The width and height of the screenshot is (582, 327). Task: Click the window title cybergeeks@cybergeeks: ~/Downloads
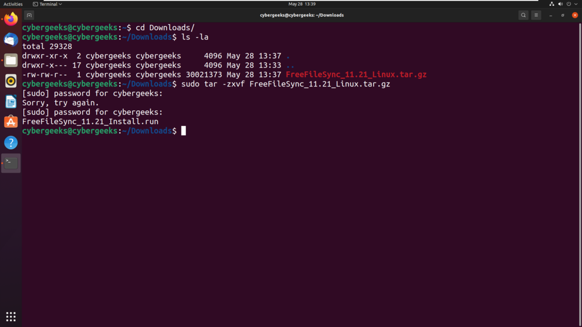tap(301, 15)
